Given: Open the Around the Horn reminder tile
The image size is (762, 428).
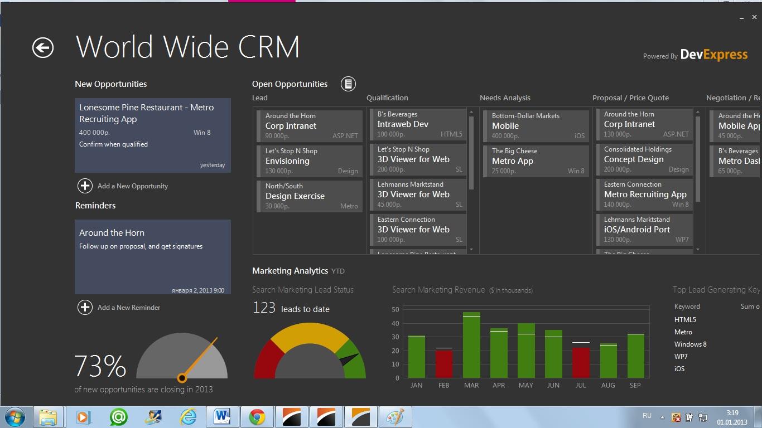Looking at the screenshot, I should click(153, 257).
